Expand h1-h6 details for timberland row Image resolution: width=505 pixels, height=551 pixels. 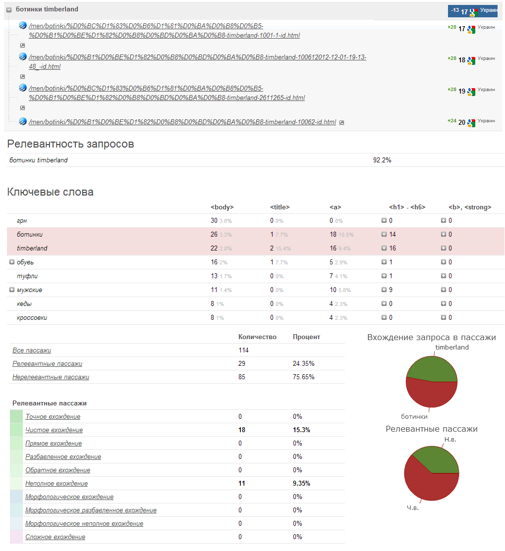[x=384, y=248]
